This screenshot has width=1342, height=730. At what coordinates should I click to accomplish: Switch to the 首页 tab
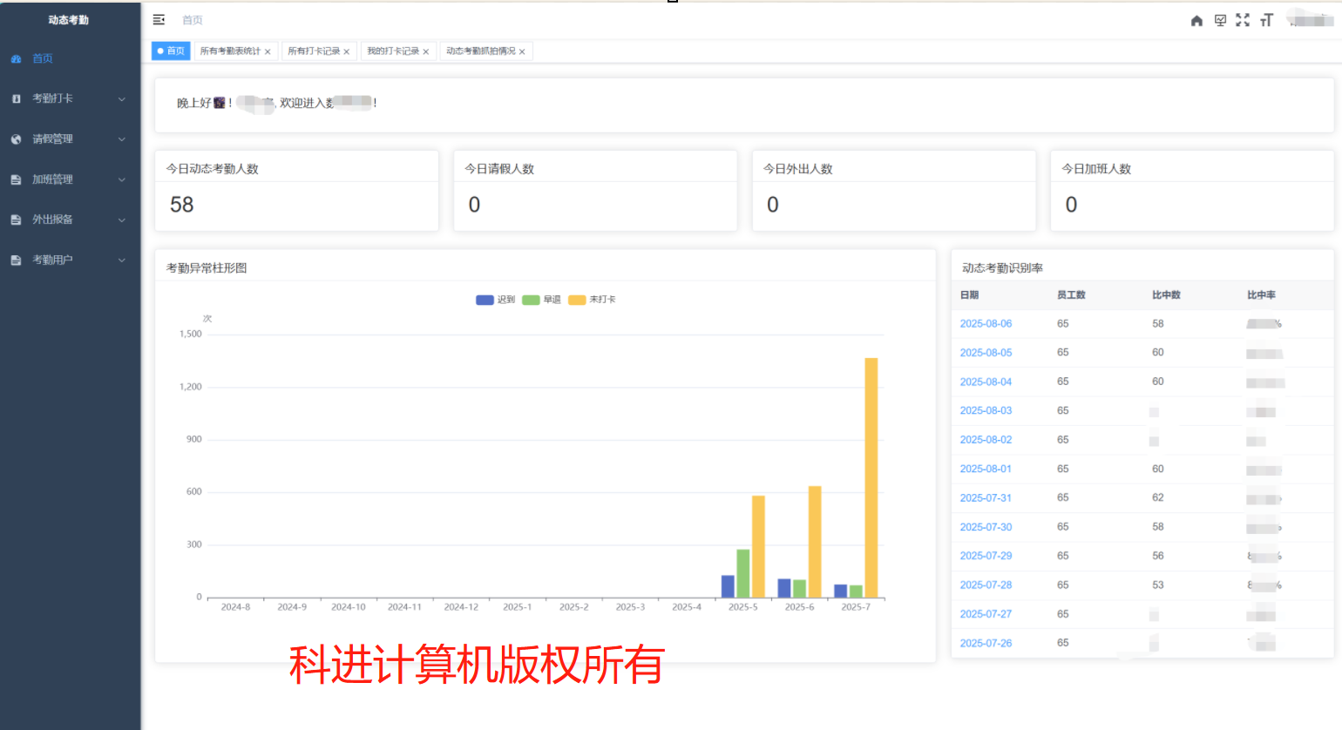pyautogui.click(x=171, y=51)
